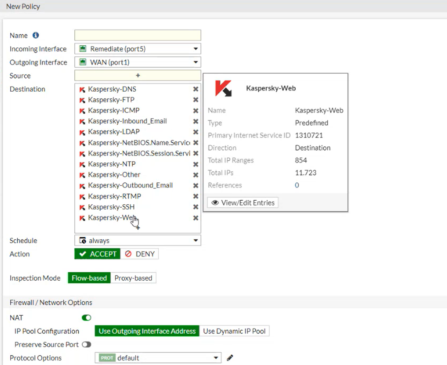Click the plus button in the Source field
This screenshot has width=447, height=365.
pyautogui.click(x=137, y=75)
